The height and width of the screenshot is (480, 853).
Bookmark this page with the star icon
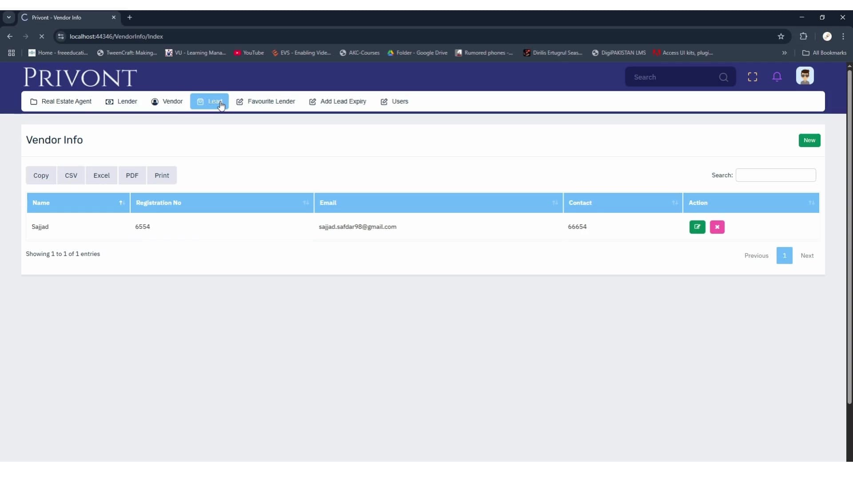pos(781,36)
